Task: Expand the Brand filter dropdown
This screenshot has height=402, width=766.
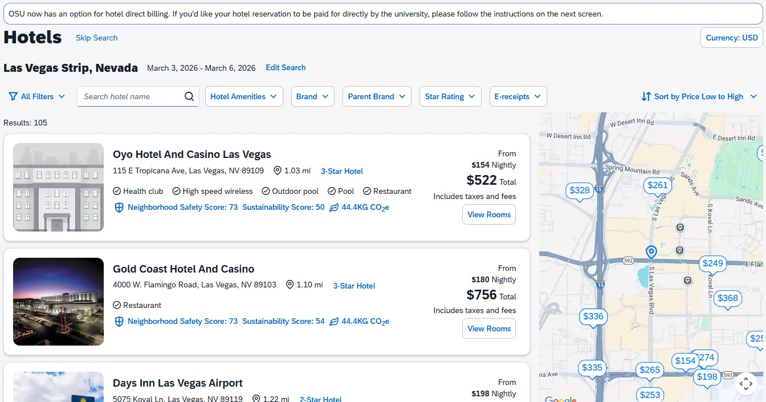Action: 312,96
